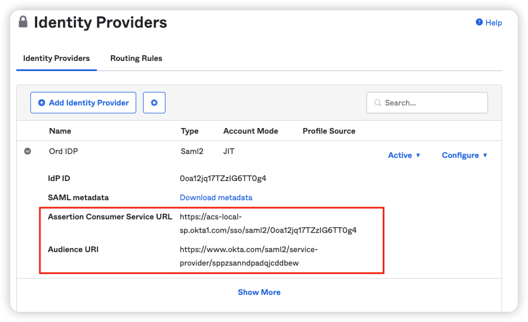Click the Ord IDP provider name
The image size is (528, 322).
[x=63, y=151]
